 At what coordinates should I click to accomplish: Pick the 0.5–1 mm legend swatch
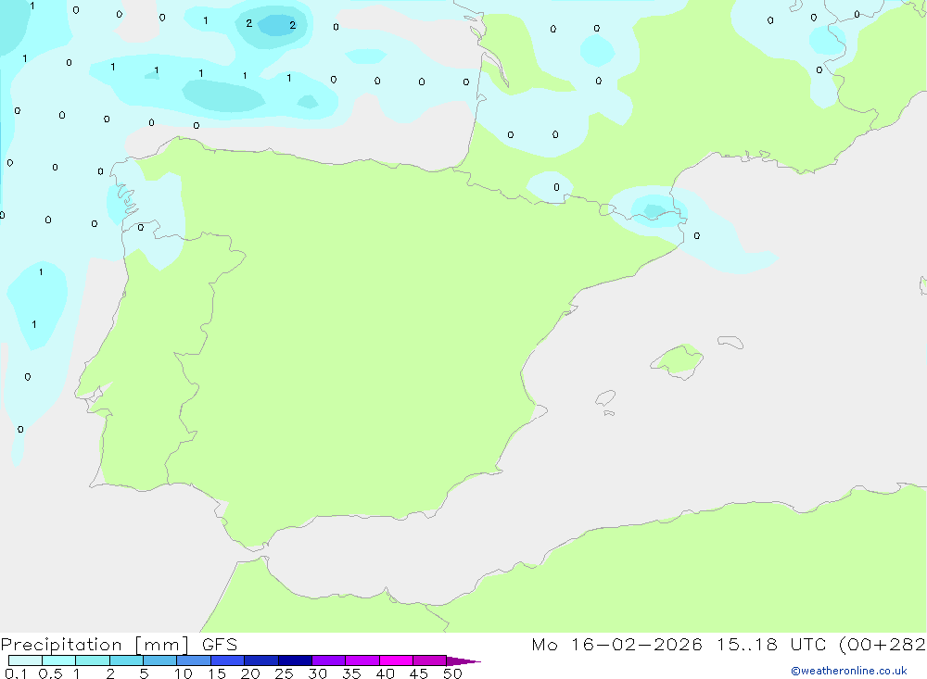click(59, 660)
